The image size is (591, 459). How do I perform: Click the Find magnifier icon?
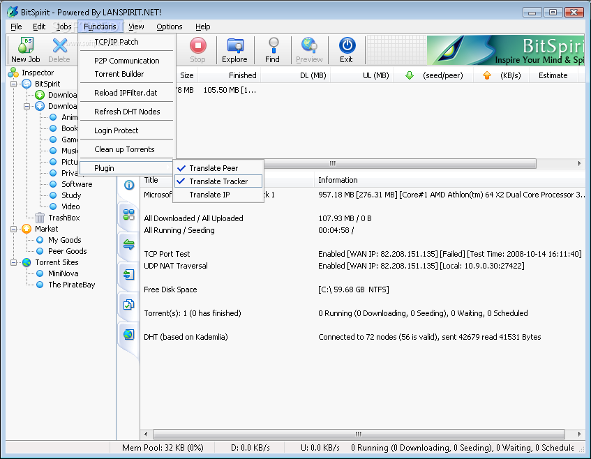tap(274, 45)
